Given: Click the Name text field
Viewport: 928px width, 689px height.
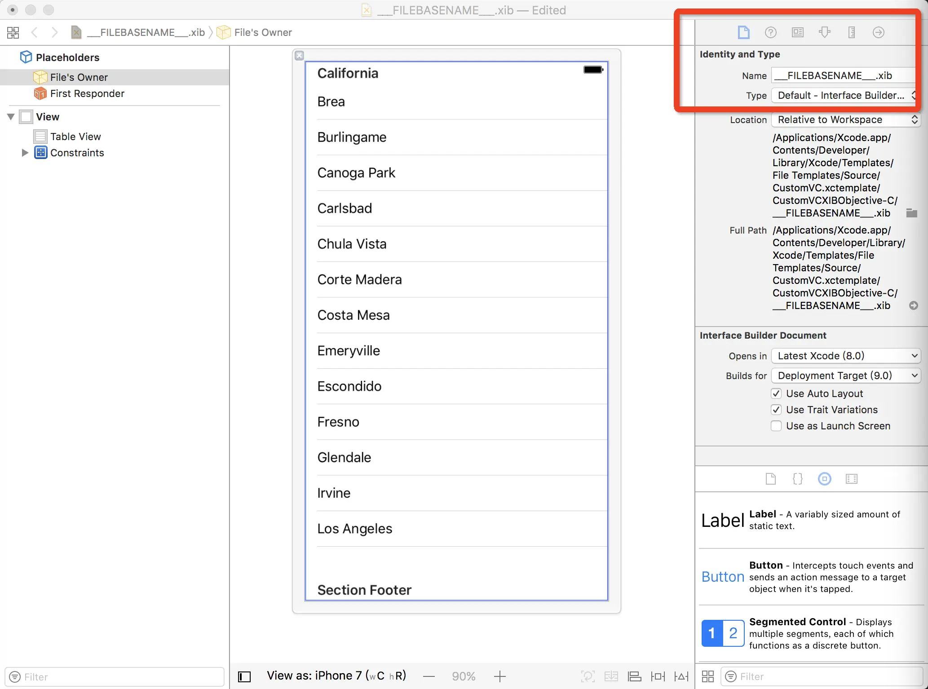Looking at the screenshot, I should (x=843, y=75).
